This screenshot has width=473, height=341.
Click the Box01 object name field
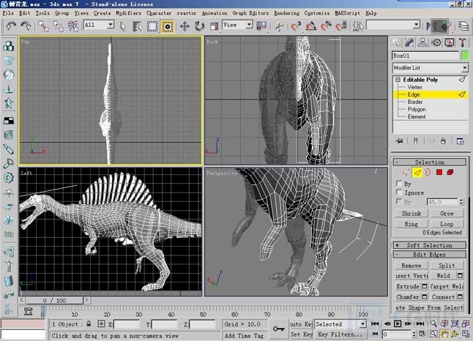[x=425, y=56]
